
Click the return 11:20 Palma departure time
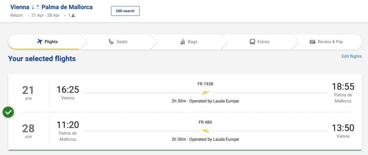68,125
